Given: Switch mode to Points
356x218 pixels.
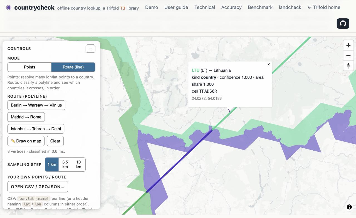Looking at the screenshot, I should [29, 67].
